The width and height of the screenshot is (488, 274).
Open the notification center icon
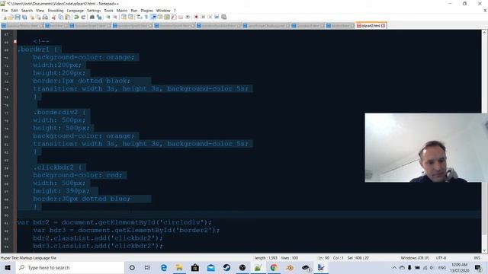pyautogui.click(x=478, y=267)
